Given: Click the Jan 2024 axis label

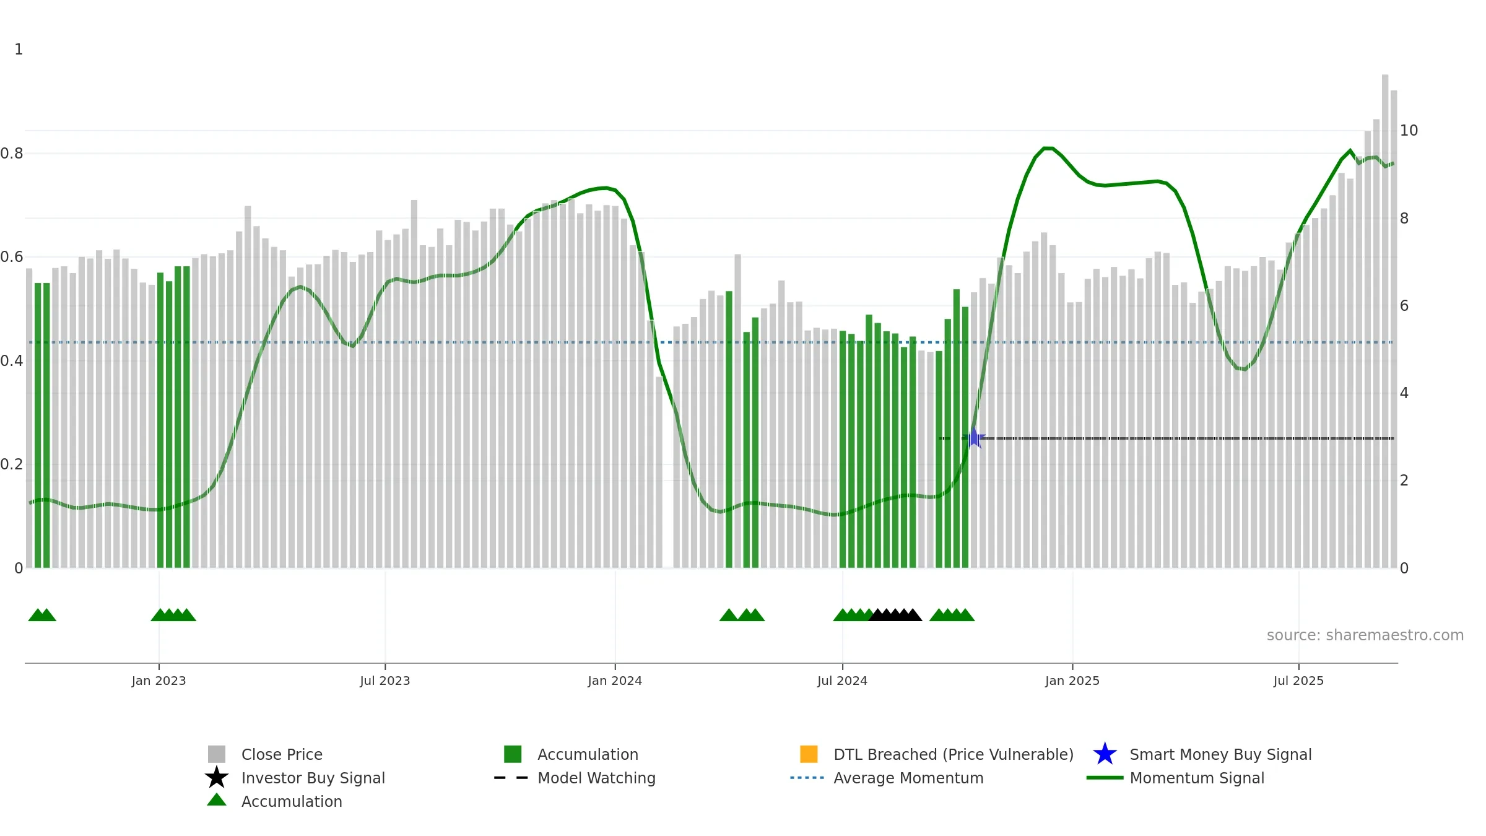Looking at the screenshot, I should [x=615, y=681].
